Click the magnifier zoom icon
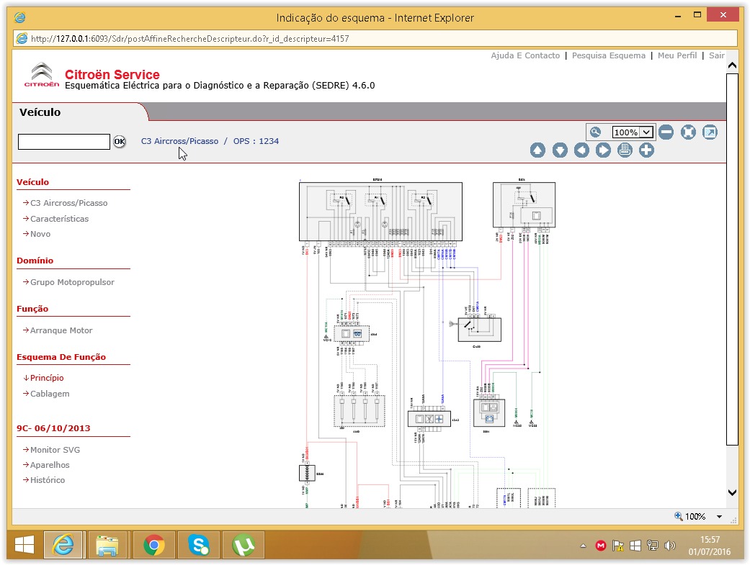 pyautogui.click(x=596, y=132)
